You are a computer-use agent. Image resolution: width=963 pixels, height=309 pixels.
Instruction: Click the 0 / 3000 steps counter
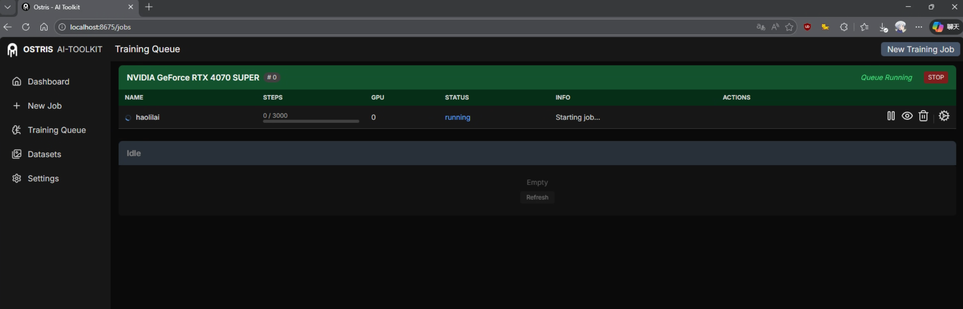click(275, 116)
